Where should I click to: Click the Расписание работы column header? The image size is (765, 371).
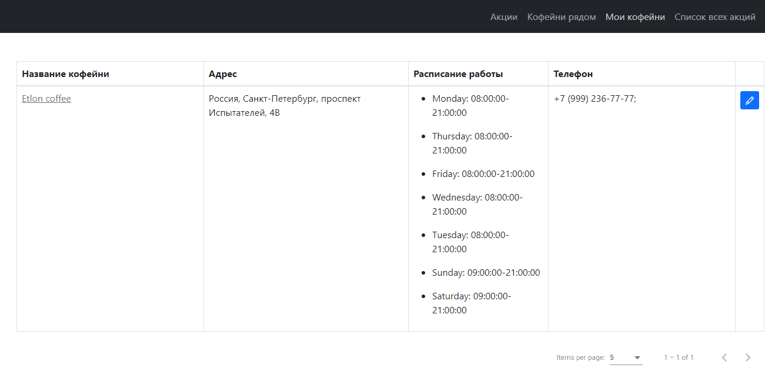coord(458,74)
